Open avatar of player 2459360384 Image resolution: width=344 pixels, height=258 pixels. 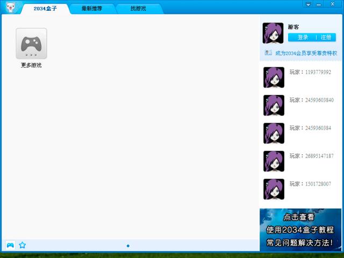click(x=274, y=133)
